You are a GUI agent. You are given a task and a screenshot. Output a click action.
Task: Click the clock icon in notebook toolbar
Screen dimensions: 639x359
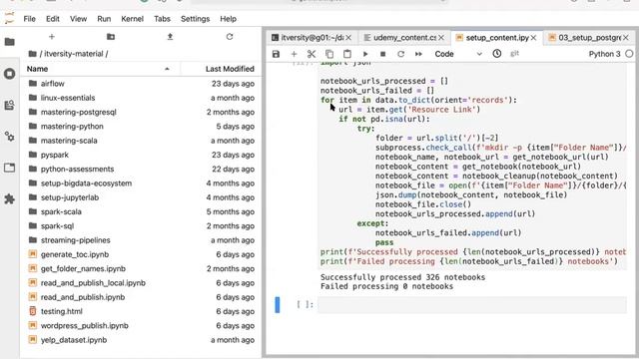coord(497,53)
